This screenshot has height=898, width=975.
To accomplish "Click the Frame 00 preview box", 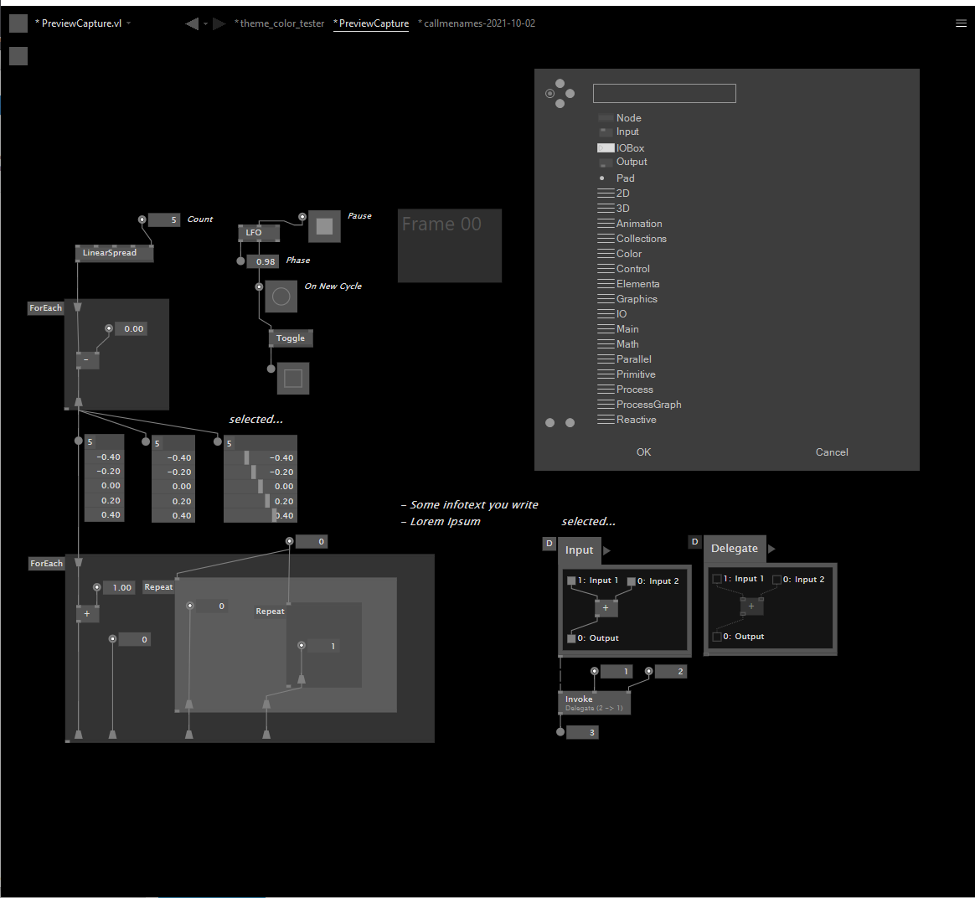I will click(450, 245).
